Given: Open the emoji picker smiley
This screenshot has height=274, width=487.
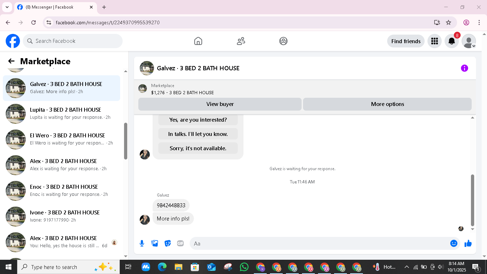Looking at the screenshot, I should pyautogui.click(x=453, y=243).
